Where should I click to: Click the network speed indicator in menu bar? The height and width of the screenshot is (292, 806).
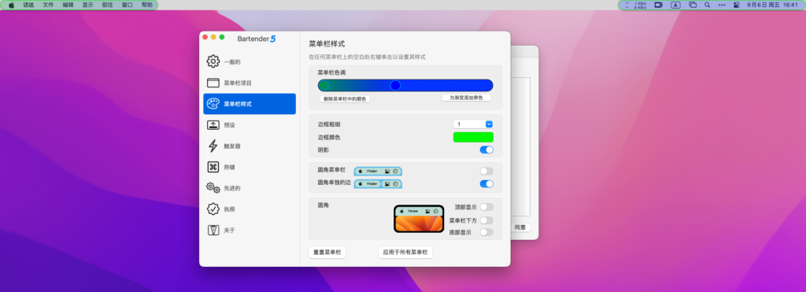(x=635, y=6)
